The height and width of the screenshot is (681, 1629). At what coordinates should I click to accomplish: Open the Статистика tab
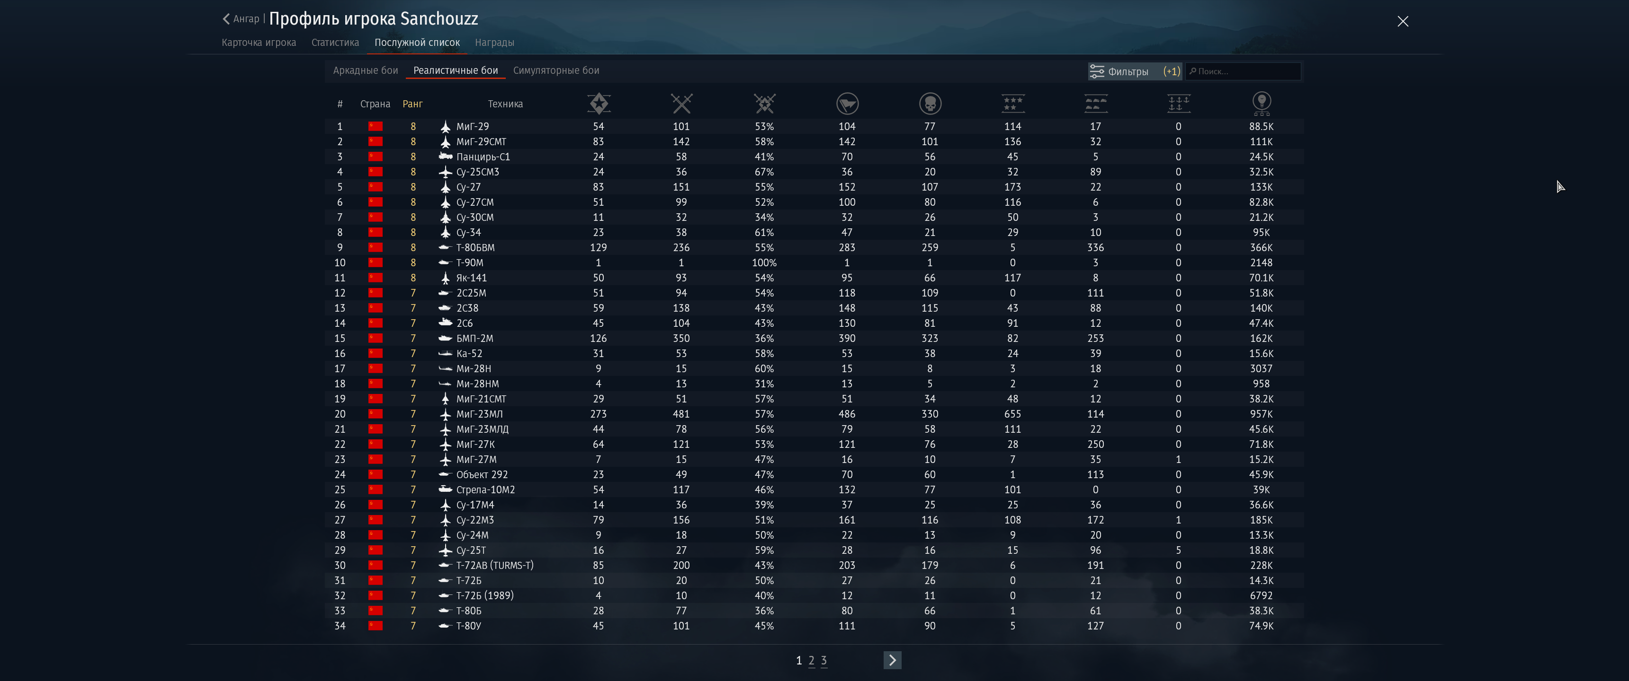point(335,42)
